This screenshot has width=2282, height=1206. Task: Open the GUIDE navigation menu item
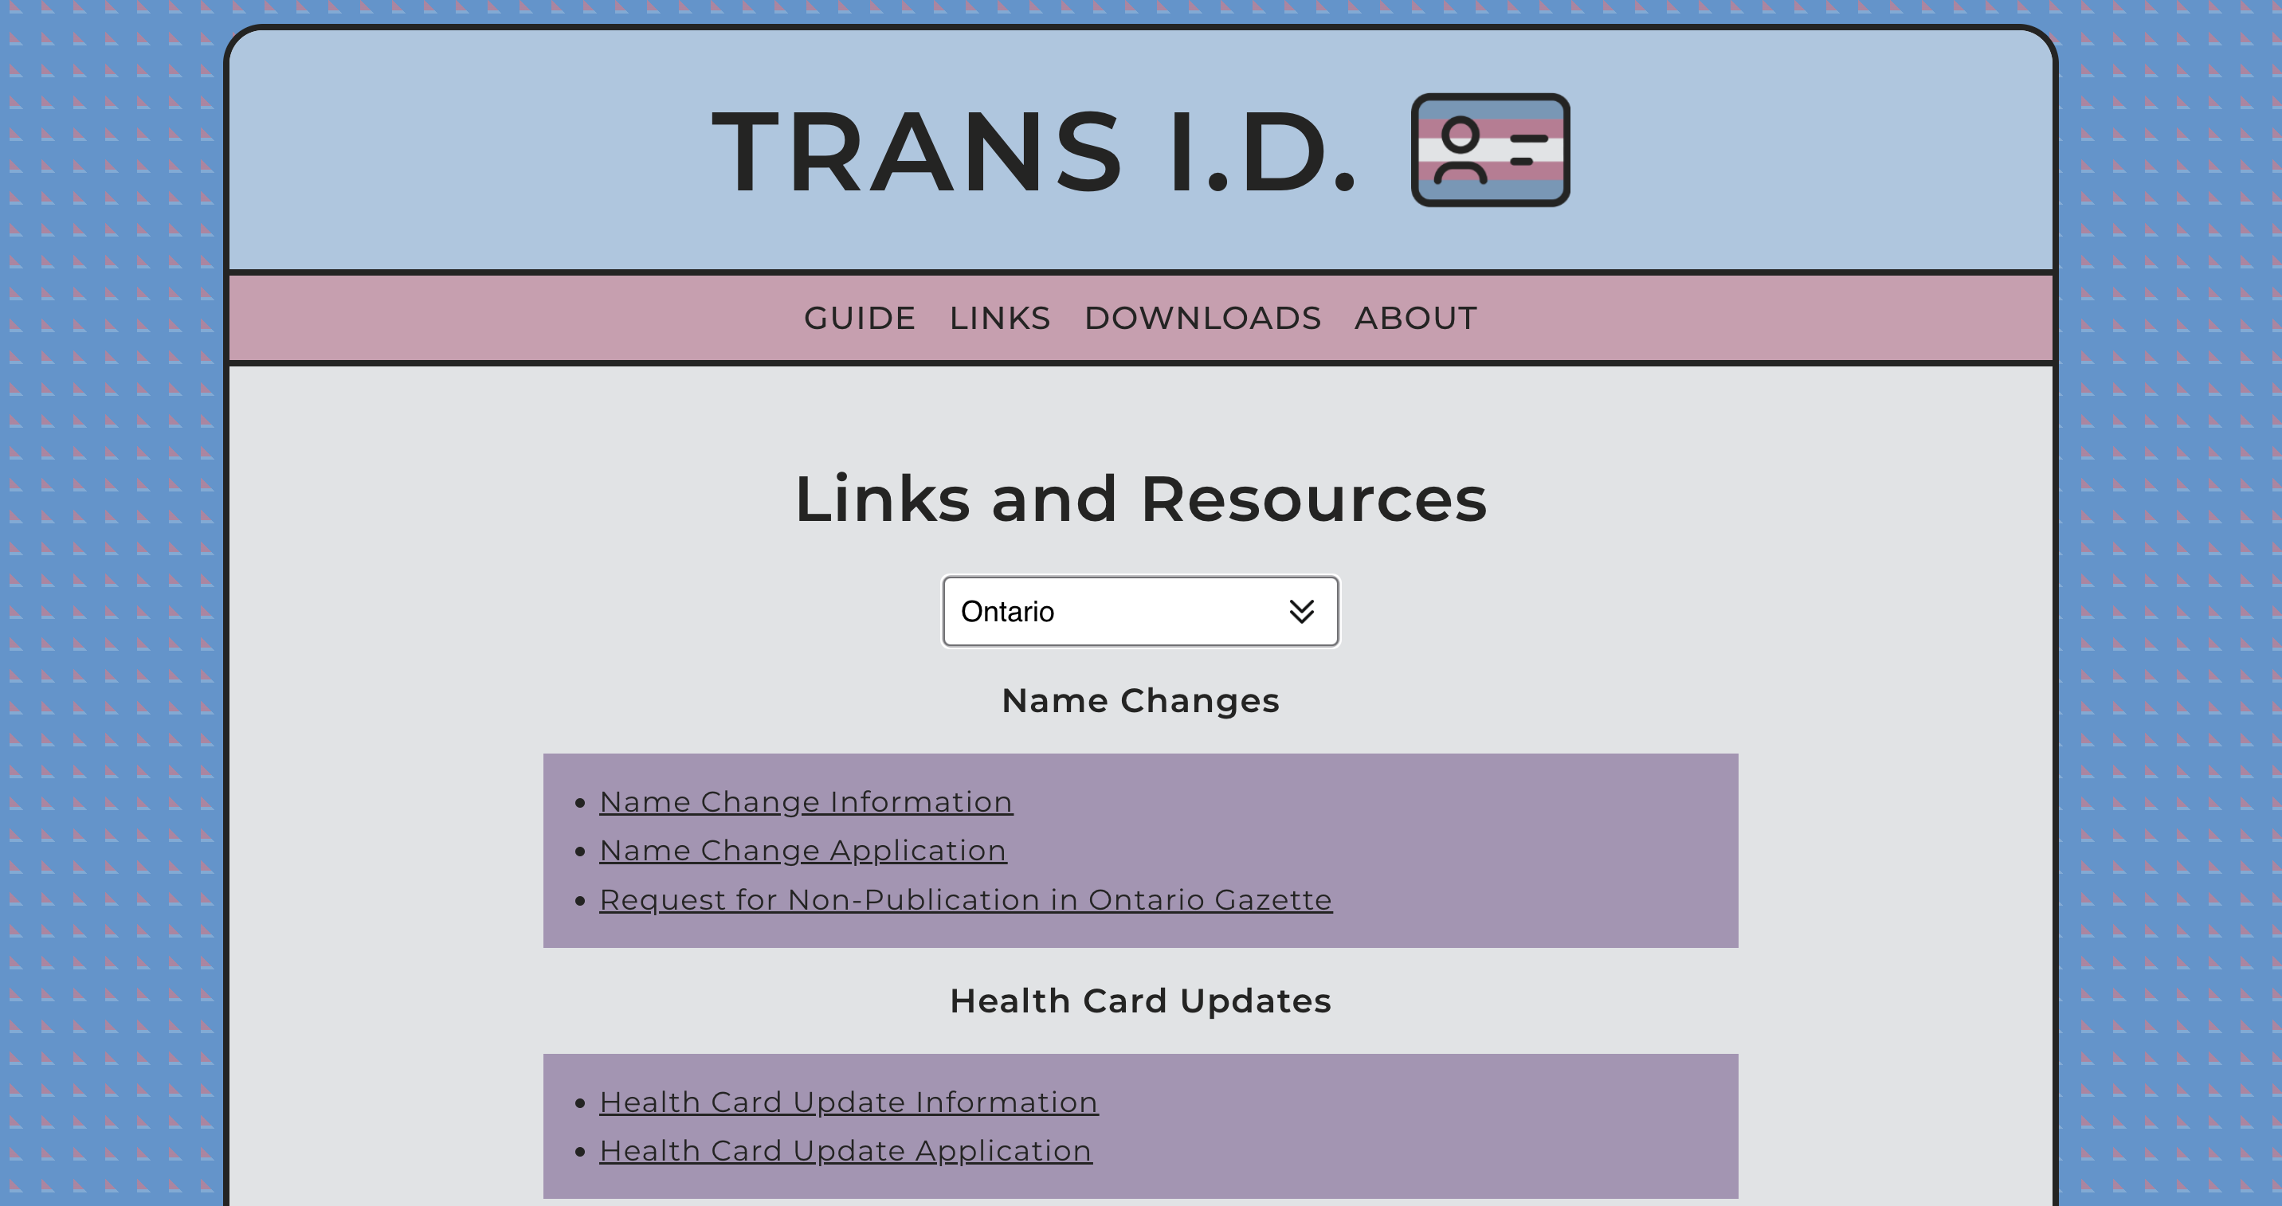click(x=859, y=317)
